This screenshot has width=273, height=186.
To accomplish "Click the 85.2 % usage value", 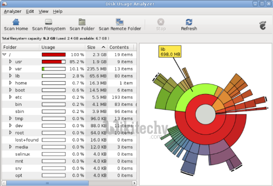I will pyautogui.click(x=77, y=62).
